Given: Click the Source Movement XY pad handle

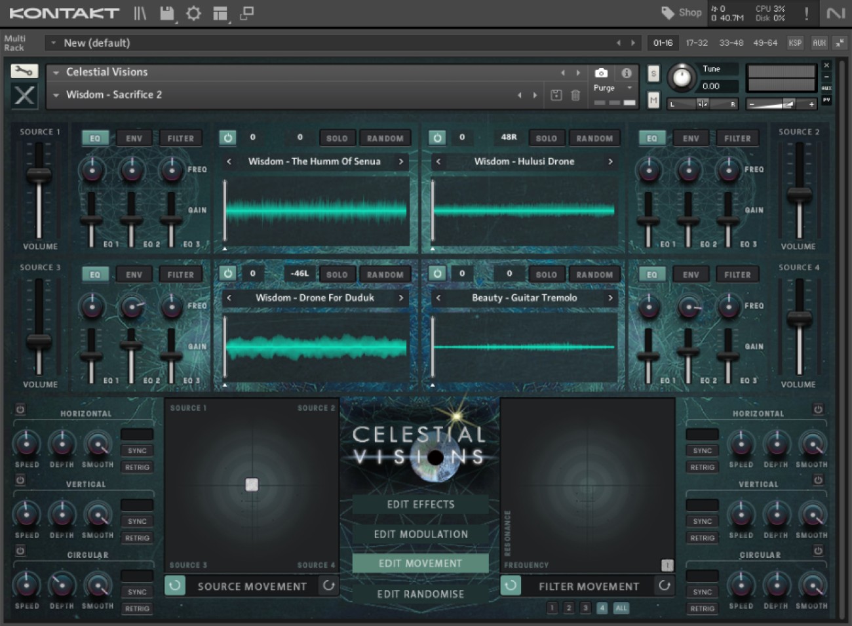Looking at the screenshot, I should pyautogui.click(x=252, y=484).
